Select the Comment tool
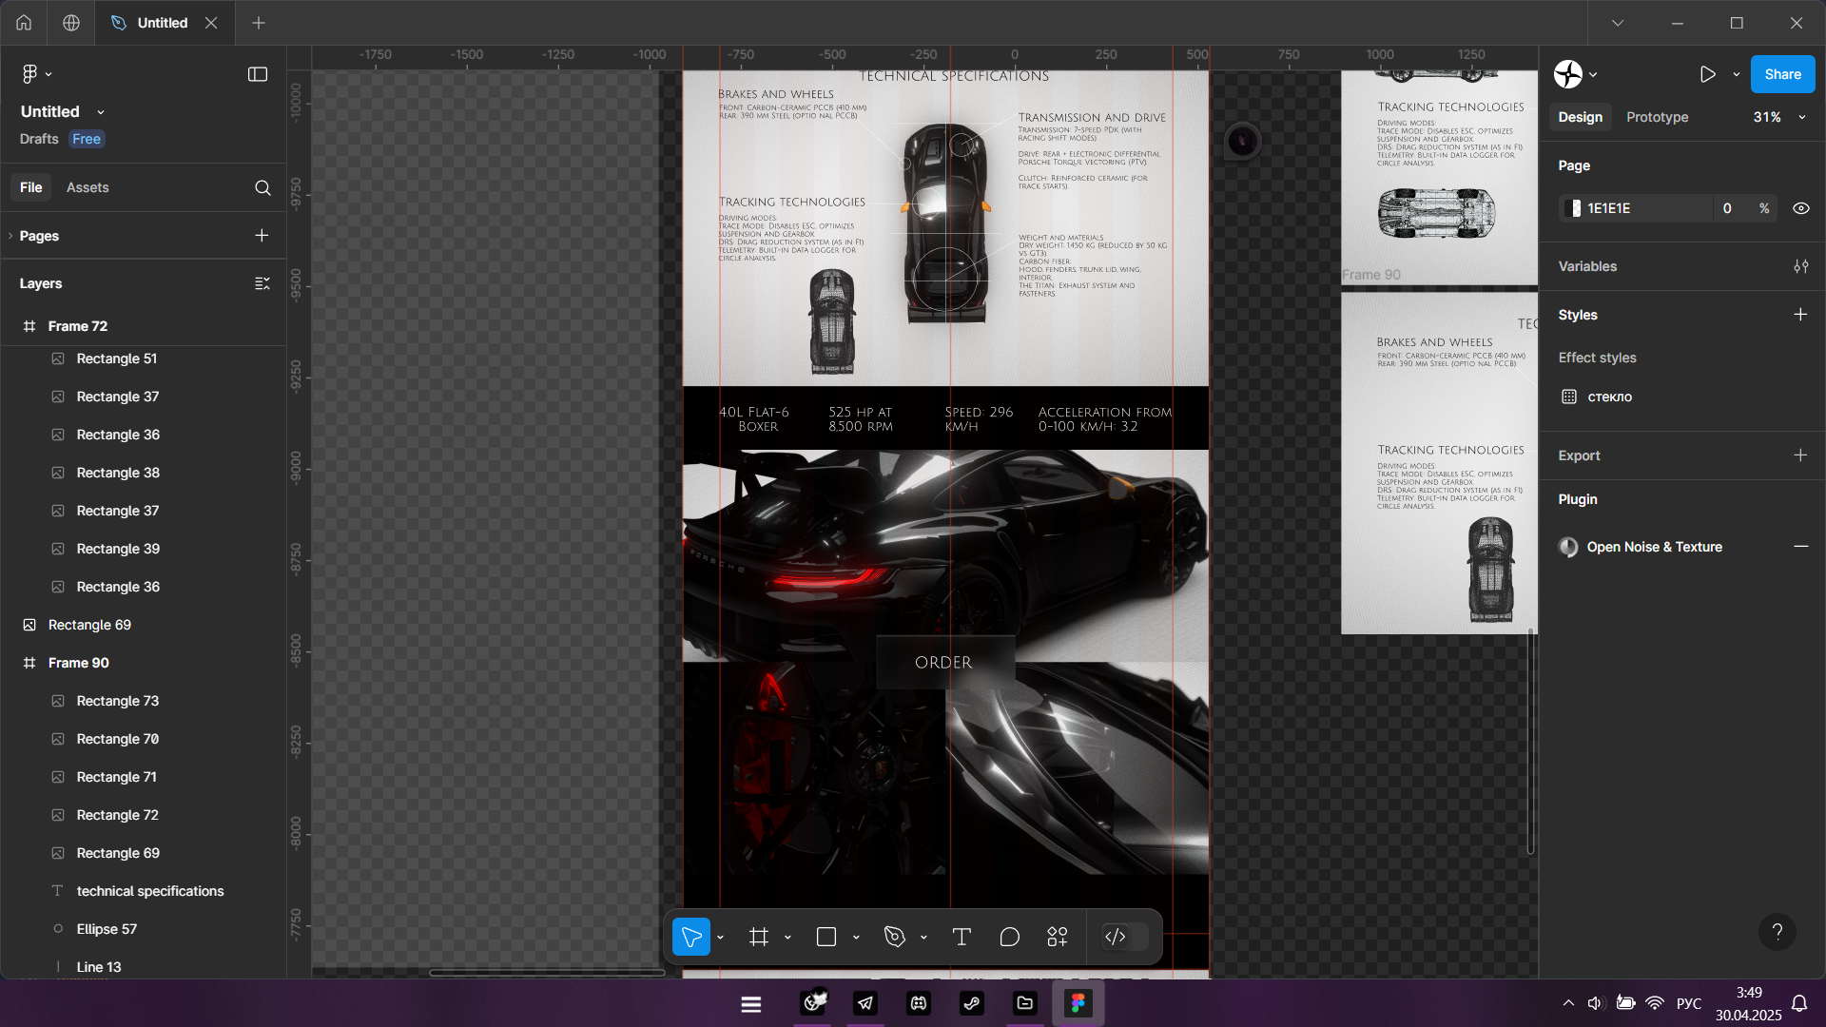This screenshot has width=1826, height=1027. click(1010, 937)
